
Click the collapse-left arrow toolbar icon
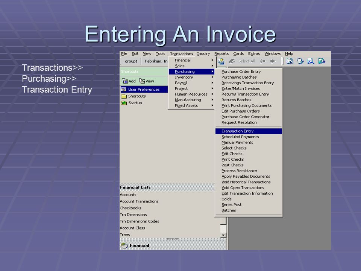click(262, 61)
